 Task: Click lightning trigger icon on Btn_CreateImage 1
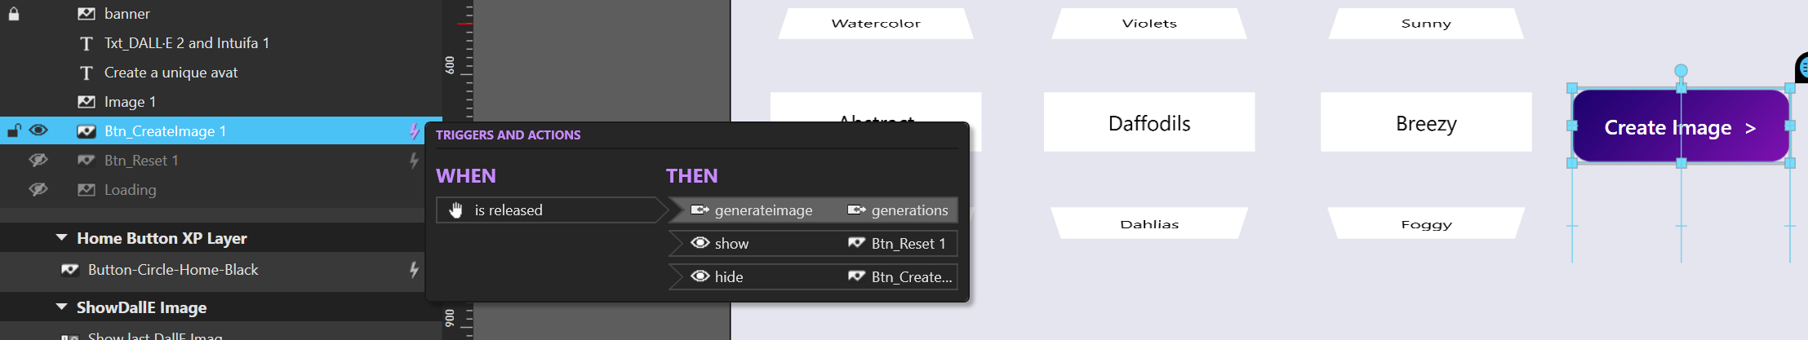coord(415,131)
